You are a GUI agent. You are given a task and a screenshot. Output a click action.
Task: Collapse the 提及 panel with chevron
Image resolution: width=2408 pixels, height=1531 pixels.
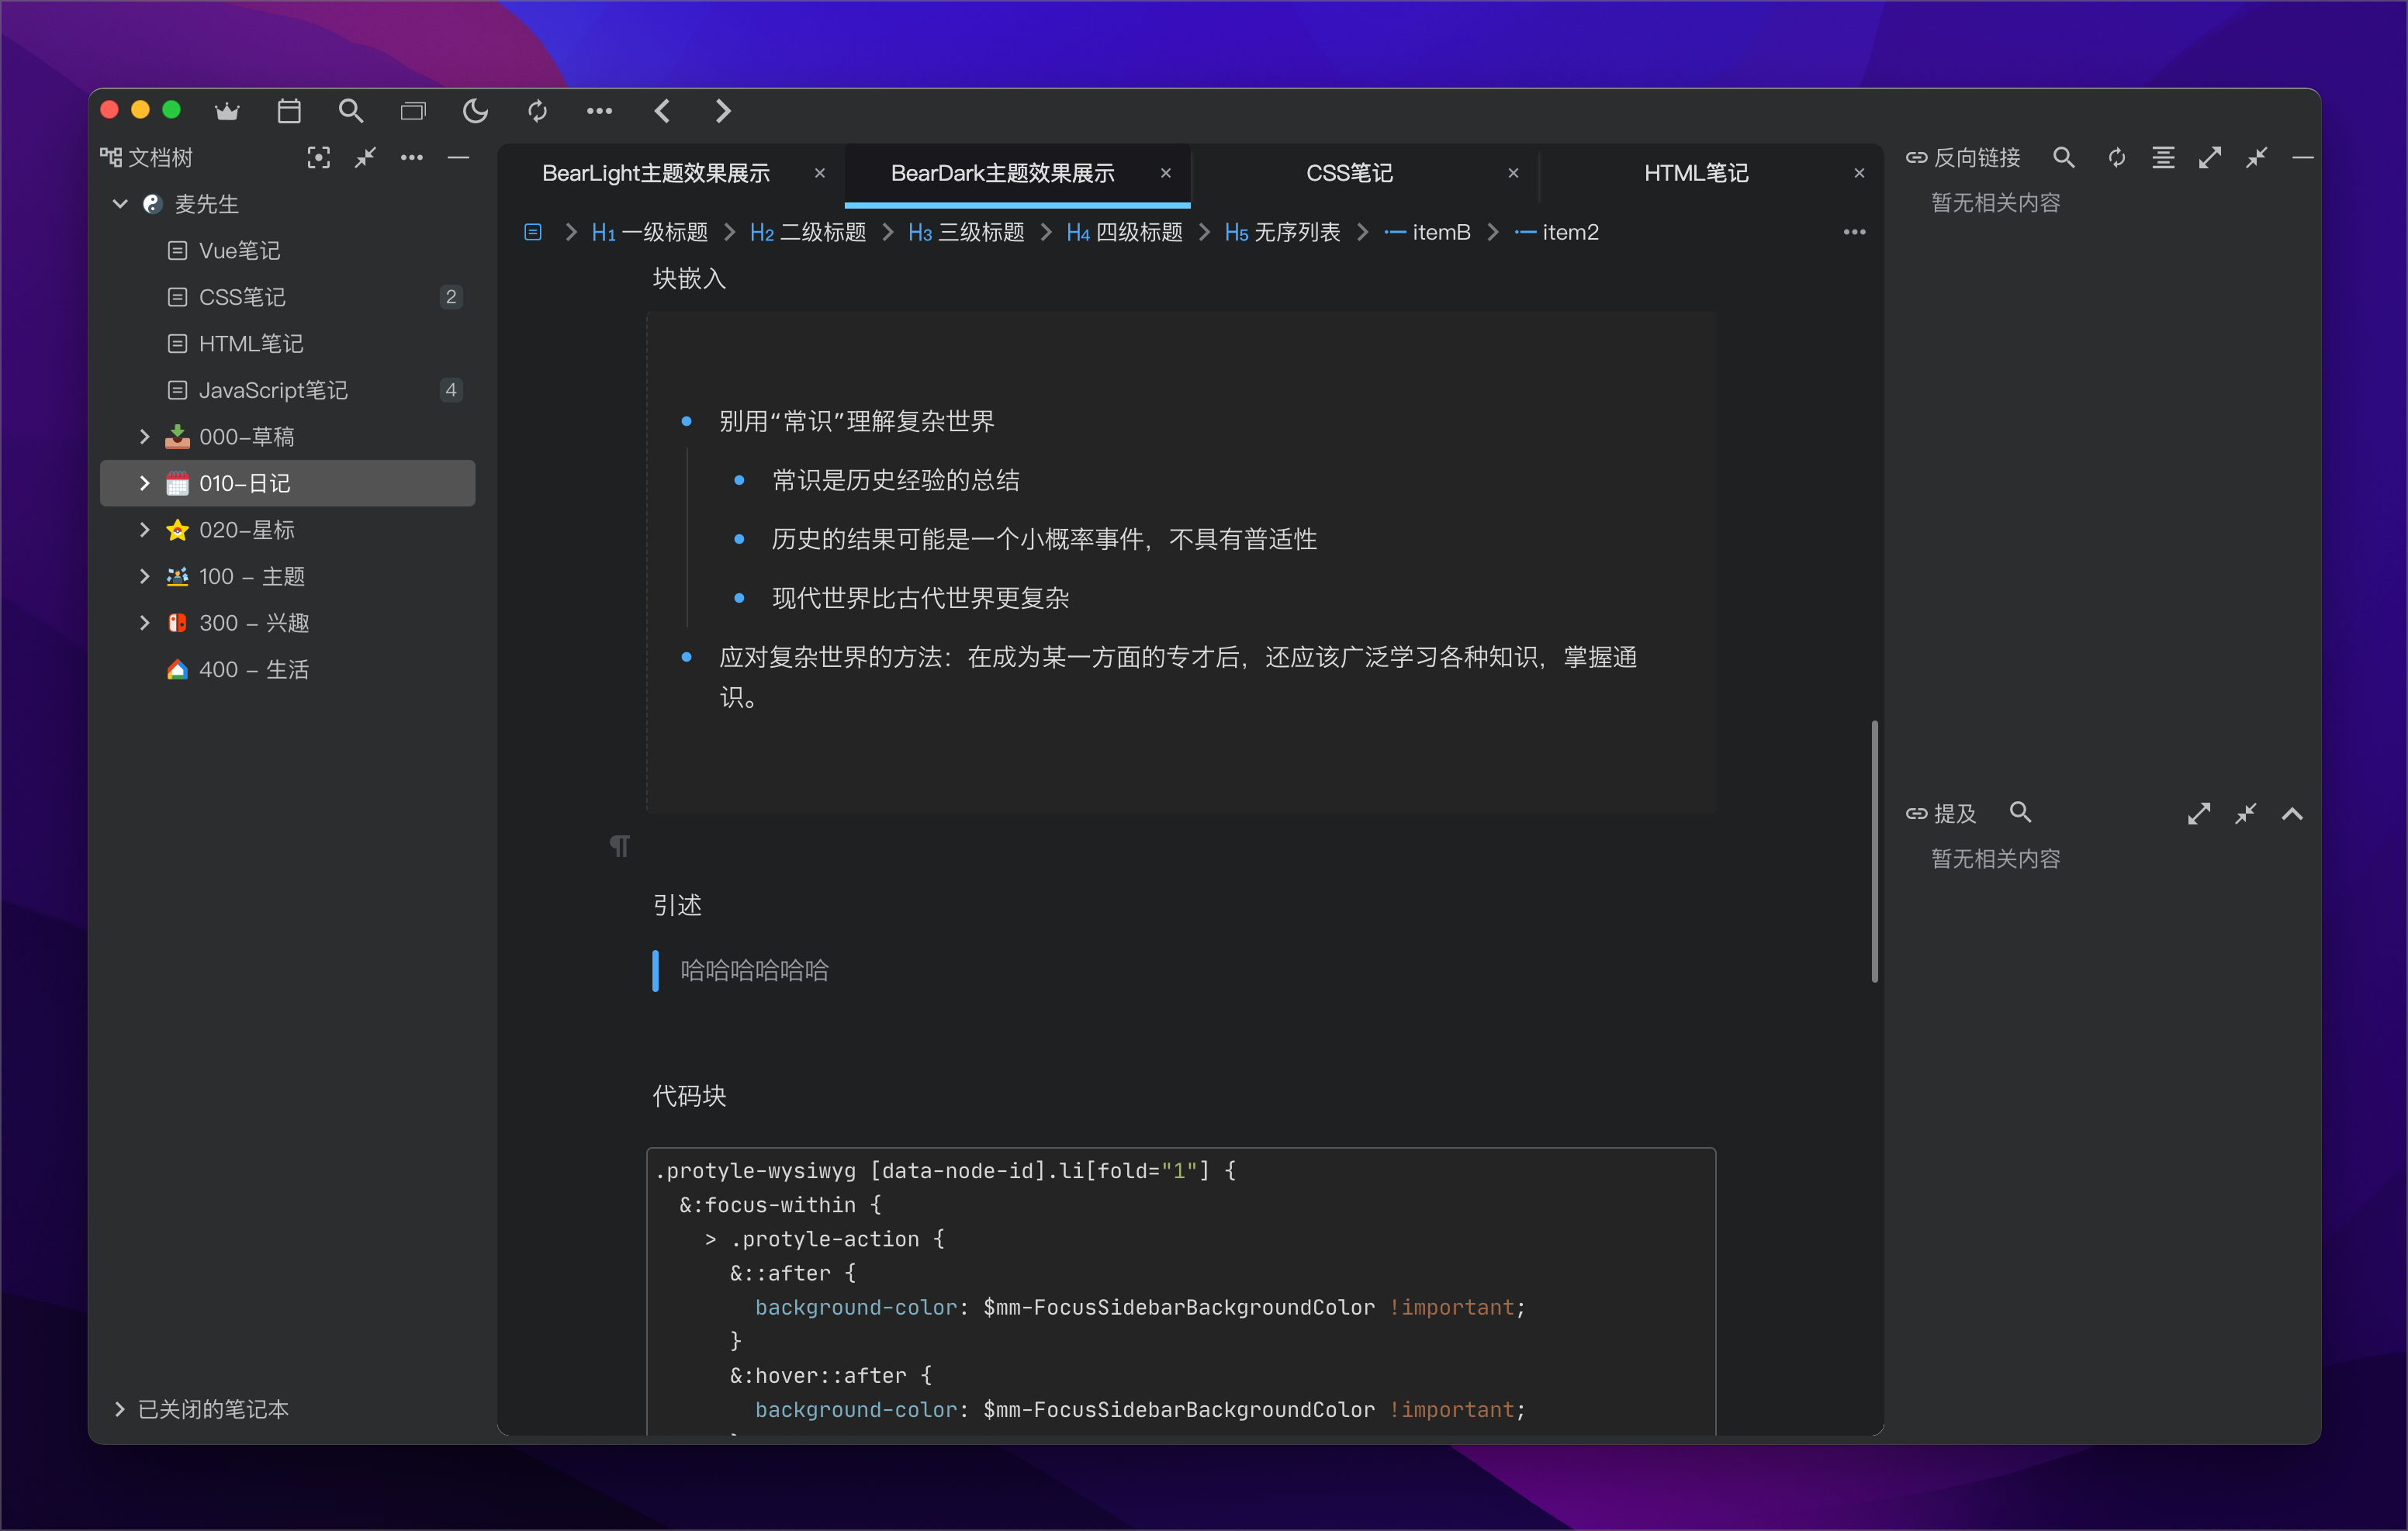(x=2292, y=814)
